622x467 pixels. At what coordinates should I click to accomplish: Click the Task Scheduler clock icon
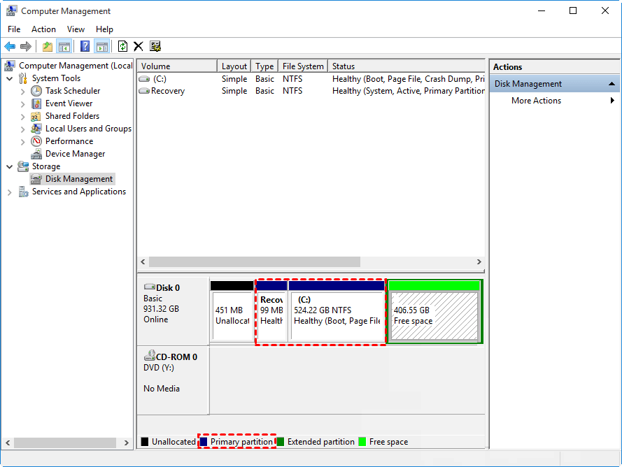(x=36, y=91)
